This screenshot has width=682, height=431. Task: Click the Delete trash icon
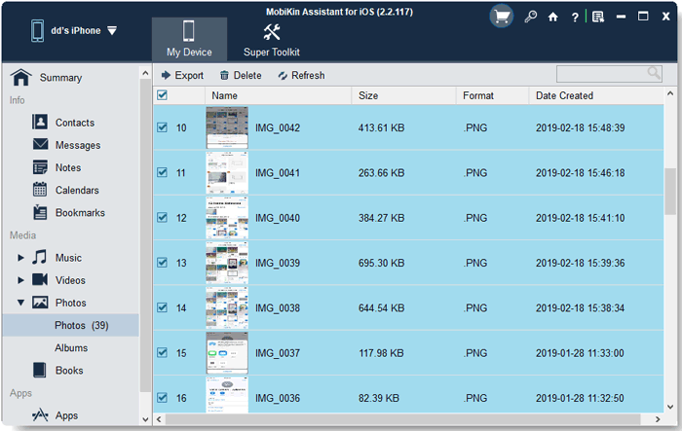point(224,75)
